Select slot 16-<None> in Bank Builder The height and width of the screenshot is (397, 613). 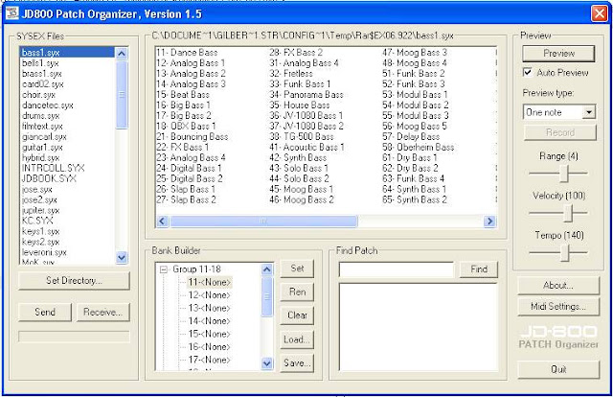(210, 347)
